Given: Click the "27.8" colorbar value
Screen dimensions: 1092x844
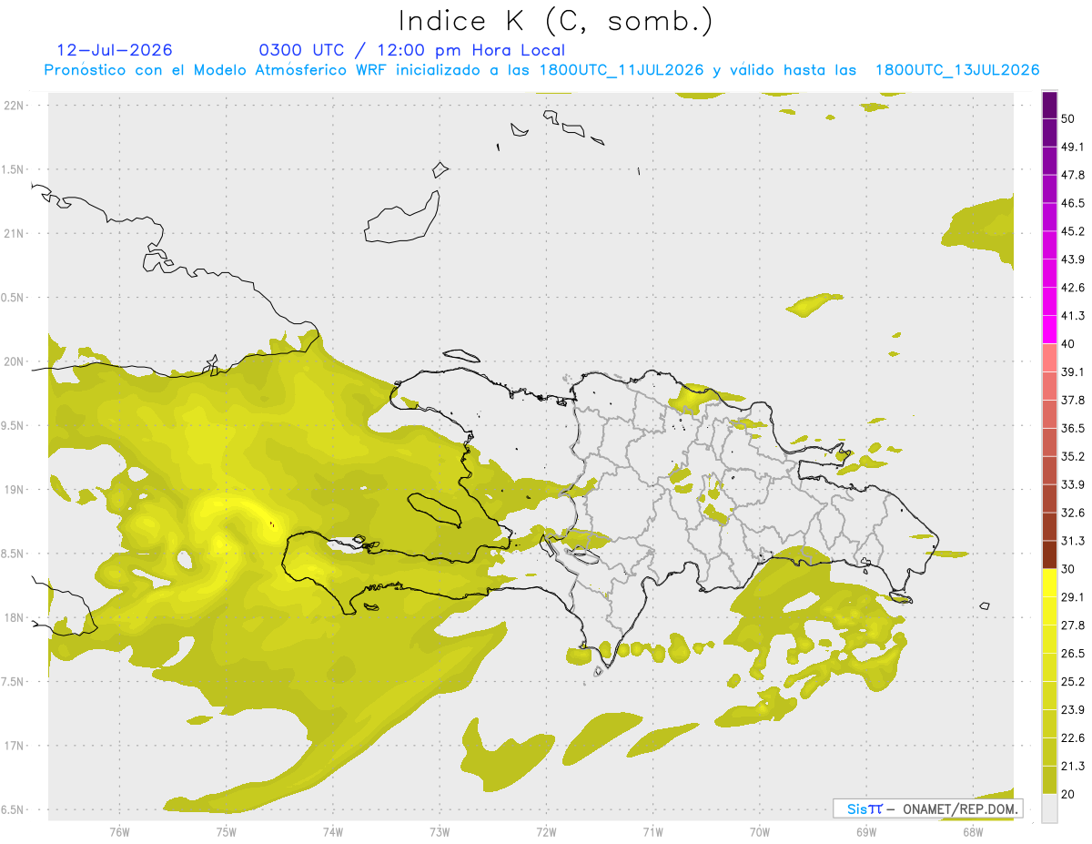Looking at the screenshot, I should (x=1074, y=625).
